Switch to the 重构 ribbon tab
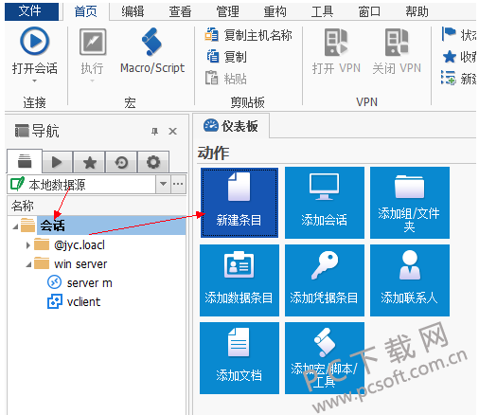479x415 pixels. point(275,11)
